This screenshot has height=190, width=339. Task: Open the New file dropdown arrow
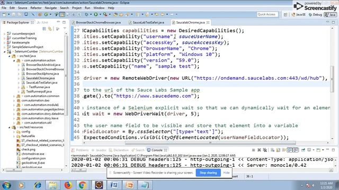click(x=8, y=14)
